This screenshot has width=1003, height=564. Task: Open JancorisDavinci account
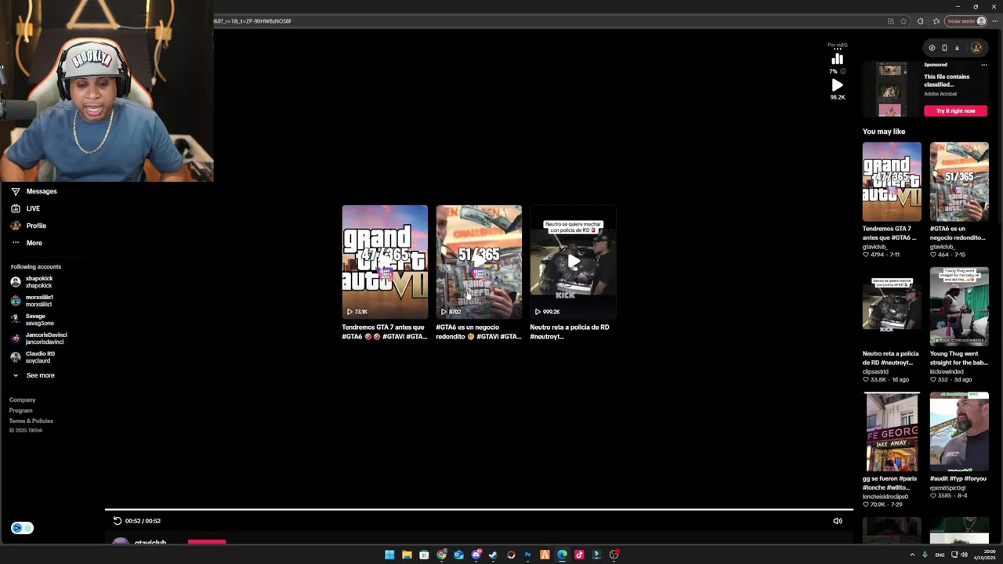tap(38, 338)
